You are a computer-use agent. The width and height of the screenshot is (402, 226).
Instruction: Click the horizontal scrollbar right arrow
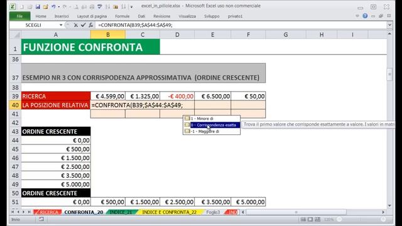click(383, 212)
